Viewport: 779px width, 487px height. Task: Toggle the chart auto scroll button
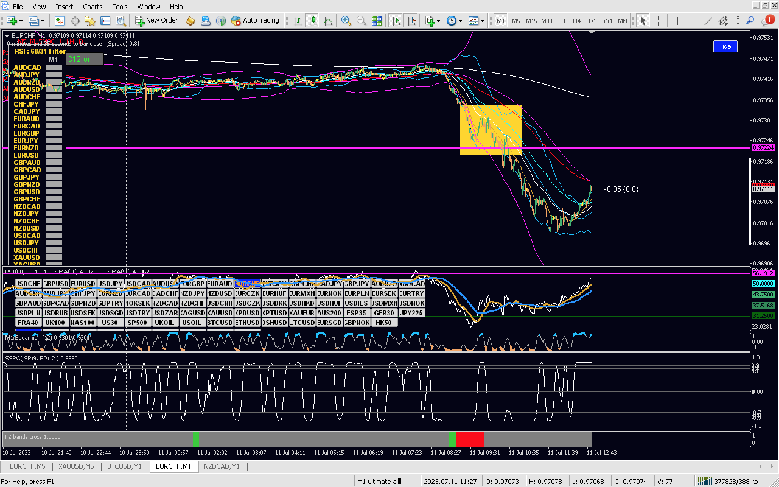pyautogui.click(x=396, y=21)
